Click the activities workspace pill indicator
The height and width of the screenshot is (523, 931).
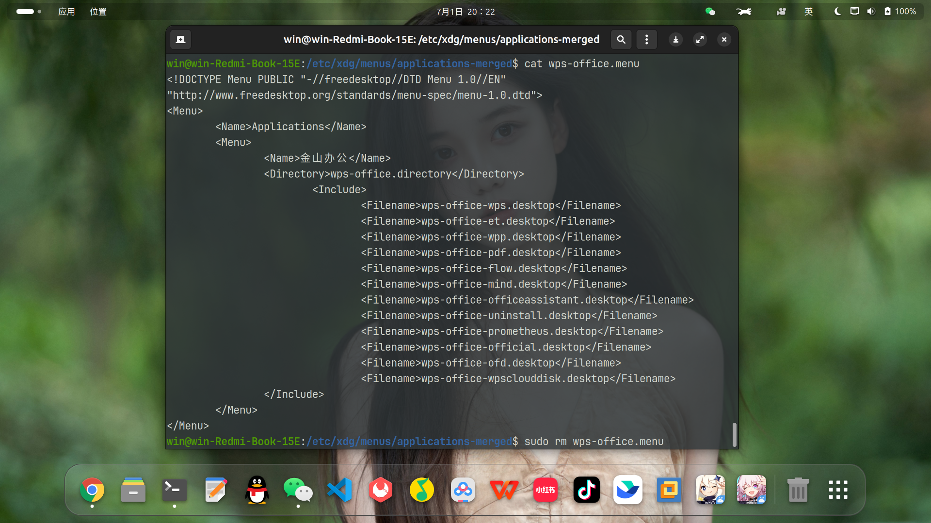point(29,12)
